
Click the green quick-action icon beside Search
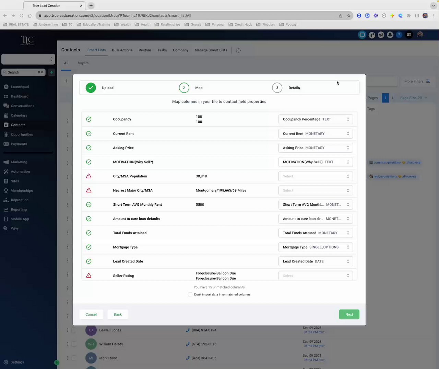click(51, 72)
